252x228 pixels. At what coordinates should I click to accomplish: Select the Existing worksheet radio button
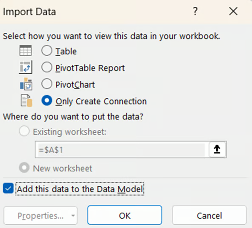[24, 131]
